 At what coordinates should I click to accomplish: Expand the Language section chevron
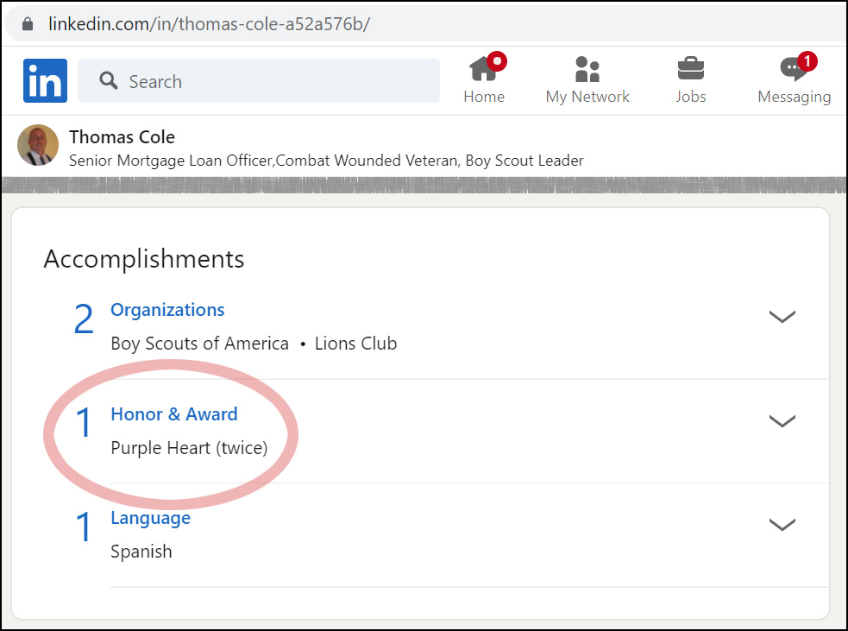click(x=782, y=524)
